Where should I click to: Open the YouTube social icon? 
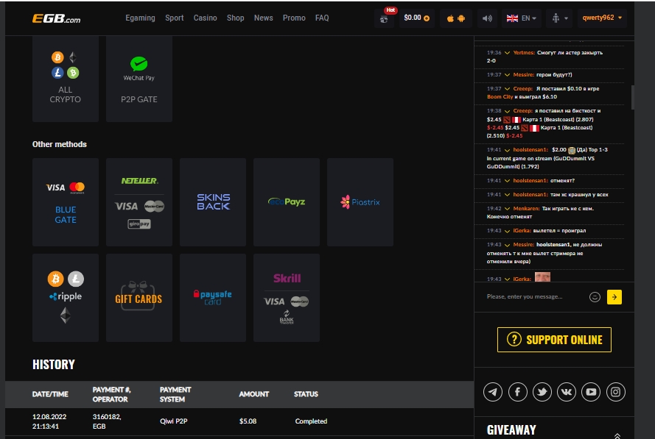(x=591, y=392)
